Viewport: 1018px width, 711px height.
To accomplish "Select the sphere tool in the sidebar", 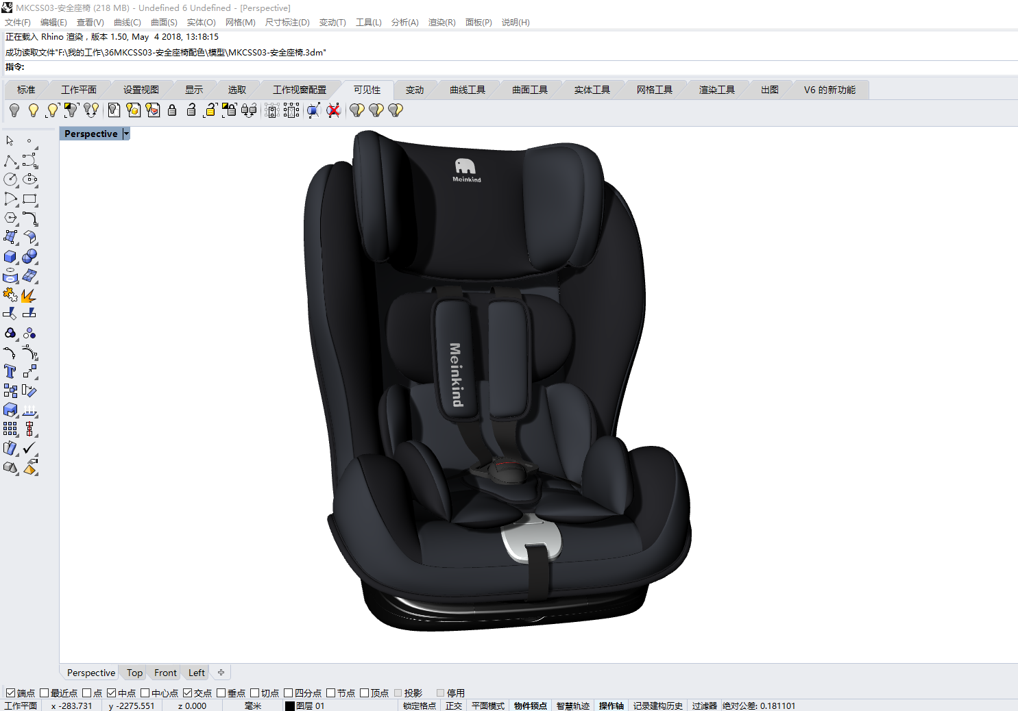I will (x=30, y=256).
